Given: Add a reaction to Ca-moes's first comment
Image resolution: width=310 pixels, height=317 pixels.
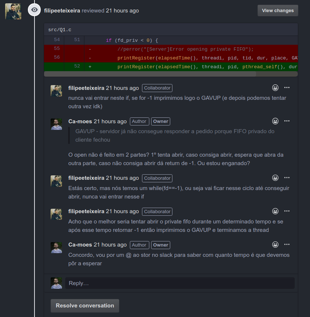Looking at the screenshot, I should 275,121.
